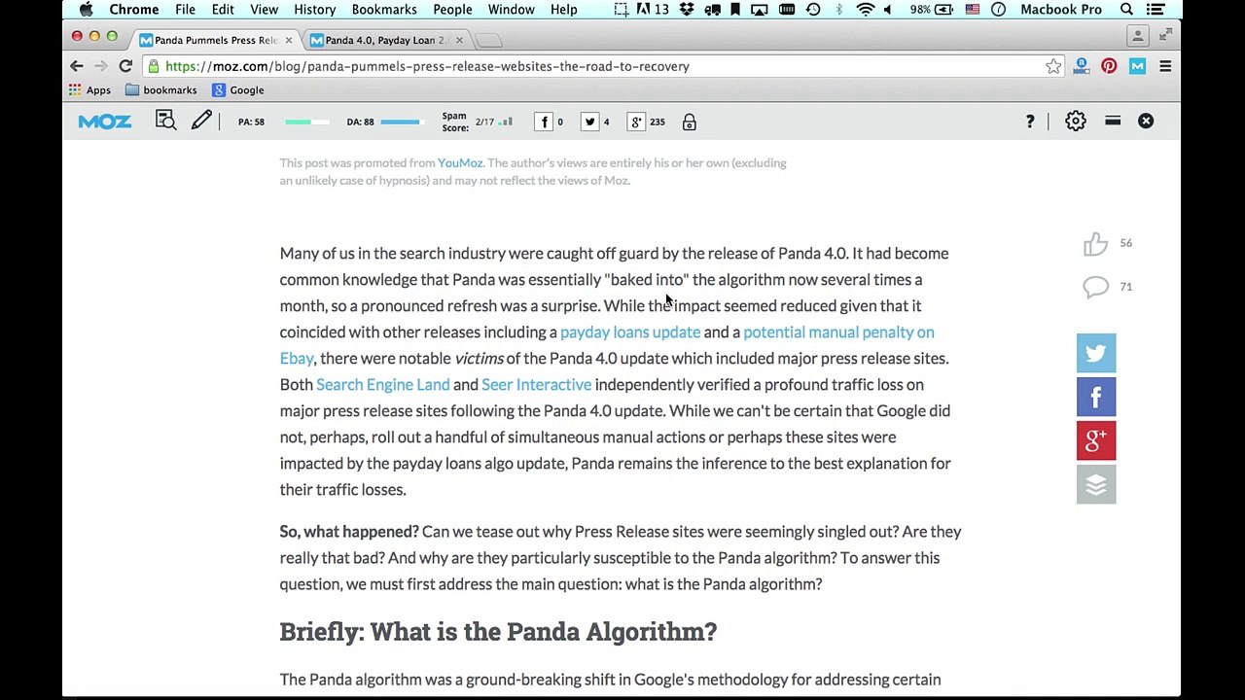This screenshot has height=700, width=1245.
Task: Click heading Briefly: What is the Panda Algorithm?
Action: point(498,631)
